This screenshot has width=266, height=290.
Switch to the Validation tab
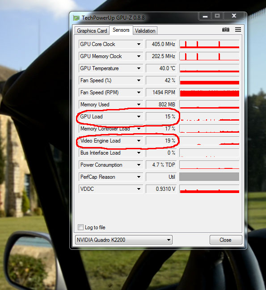pyautogui.click(x=145, y=31)
